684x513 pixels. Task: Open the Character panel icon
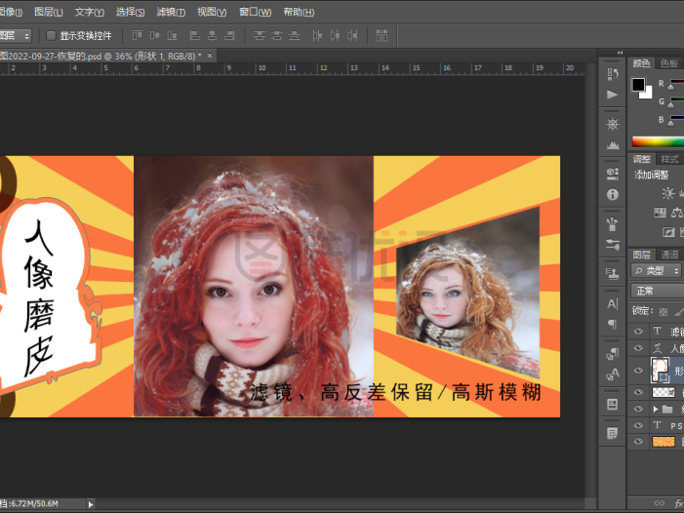(x=613, y=303)
